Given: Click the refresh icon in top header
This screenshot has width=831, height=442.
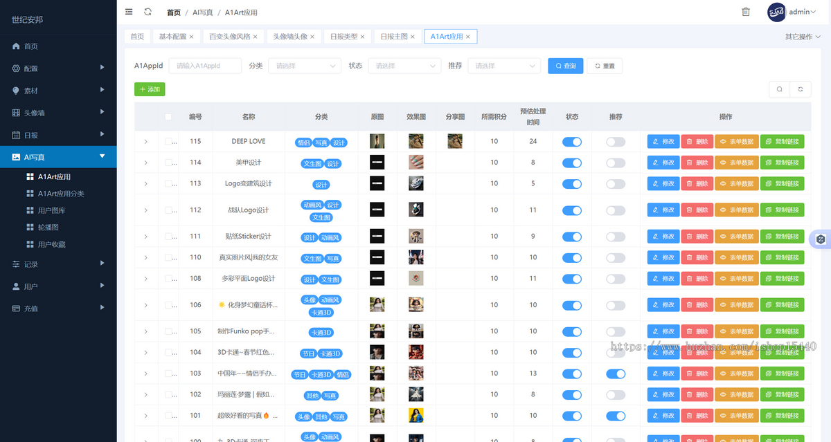Looking at the screenshot, I should 148,12.
